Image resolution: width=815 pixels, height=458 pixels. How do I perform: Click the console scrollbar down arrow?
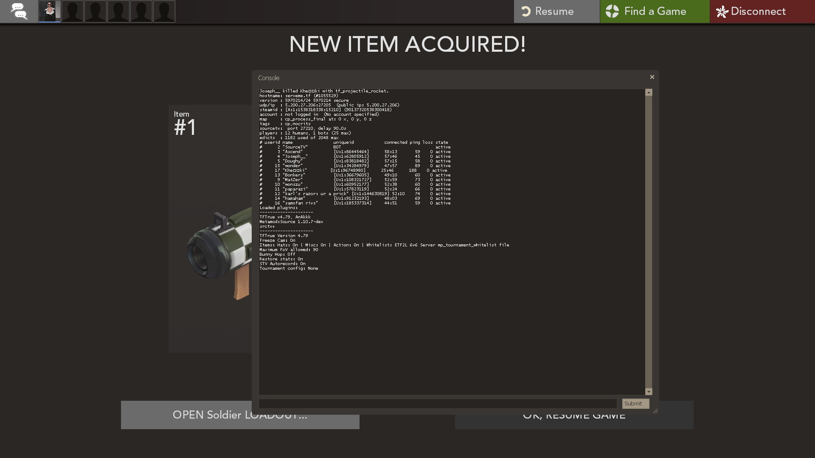click(x=649, y=392)
